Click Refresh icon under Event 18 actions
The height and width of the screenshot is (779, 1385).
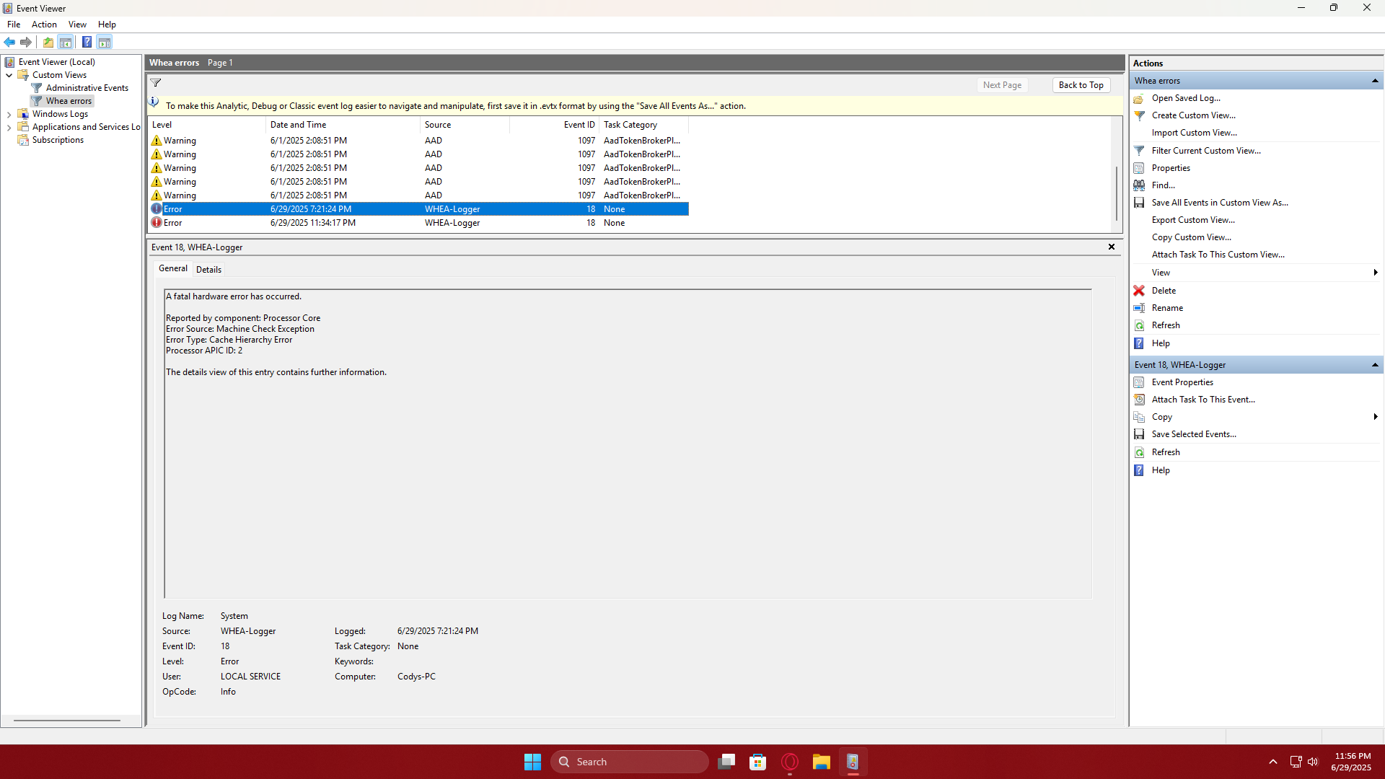click(x=1139, y=452)
